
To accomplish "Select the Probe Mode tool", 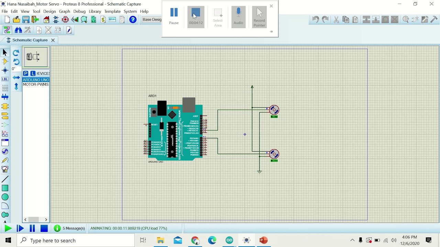I will tap(5, 160).
